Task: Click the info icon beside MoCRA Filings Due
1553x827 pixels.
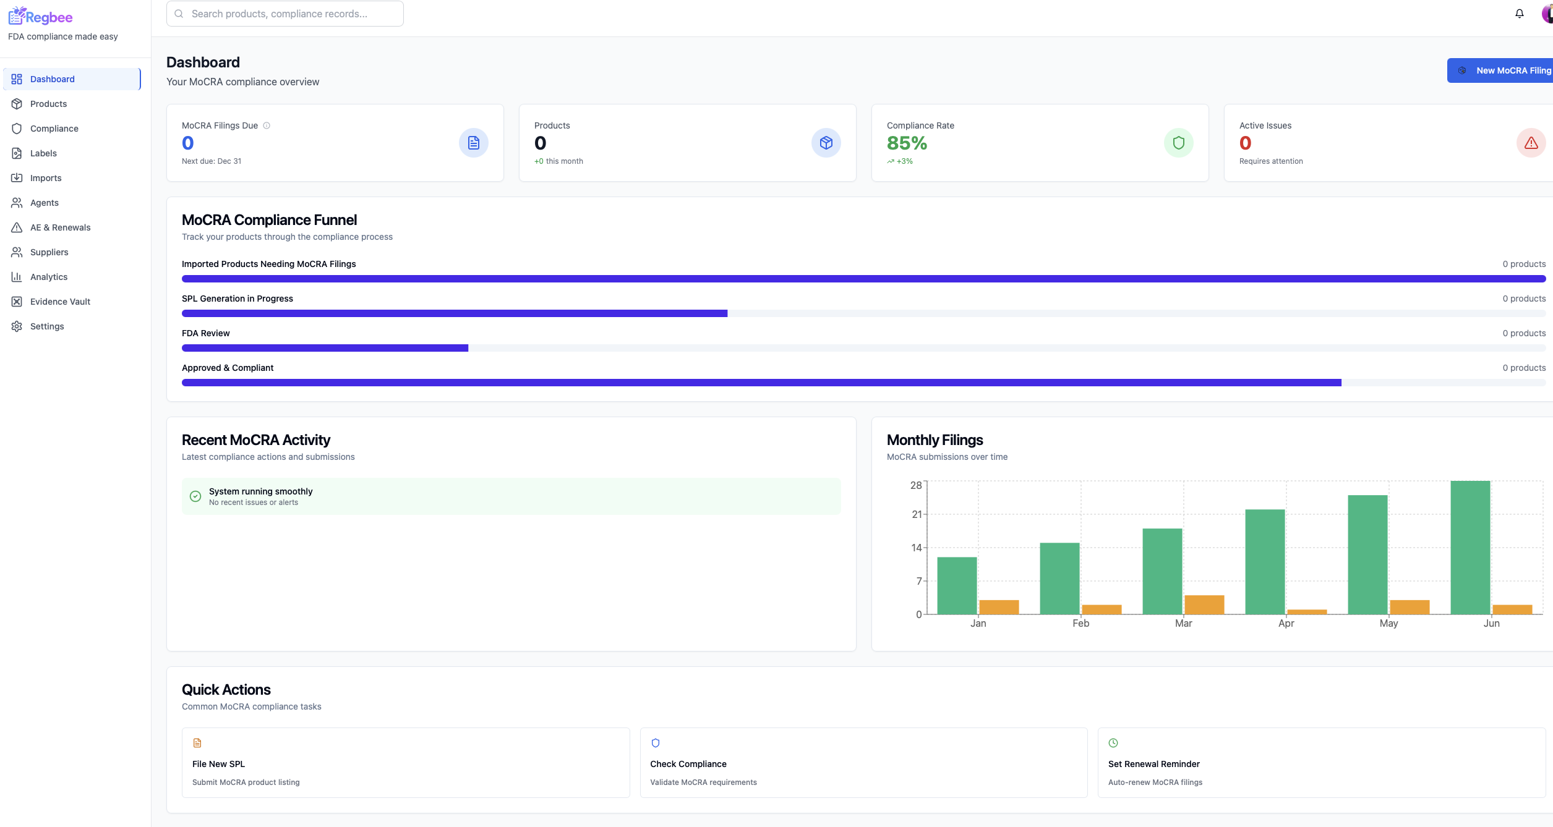Action: coord(267,125)
